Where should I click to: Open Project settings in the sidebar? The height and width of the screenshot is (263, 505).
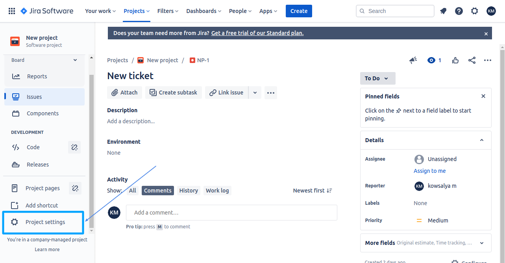43,222
